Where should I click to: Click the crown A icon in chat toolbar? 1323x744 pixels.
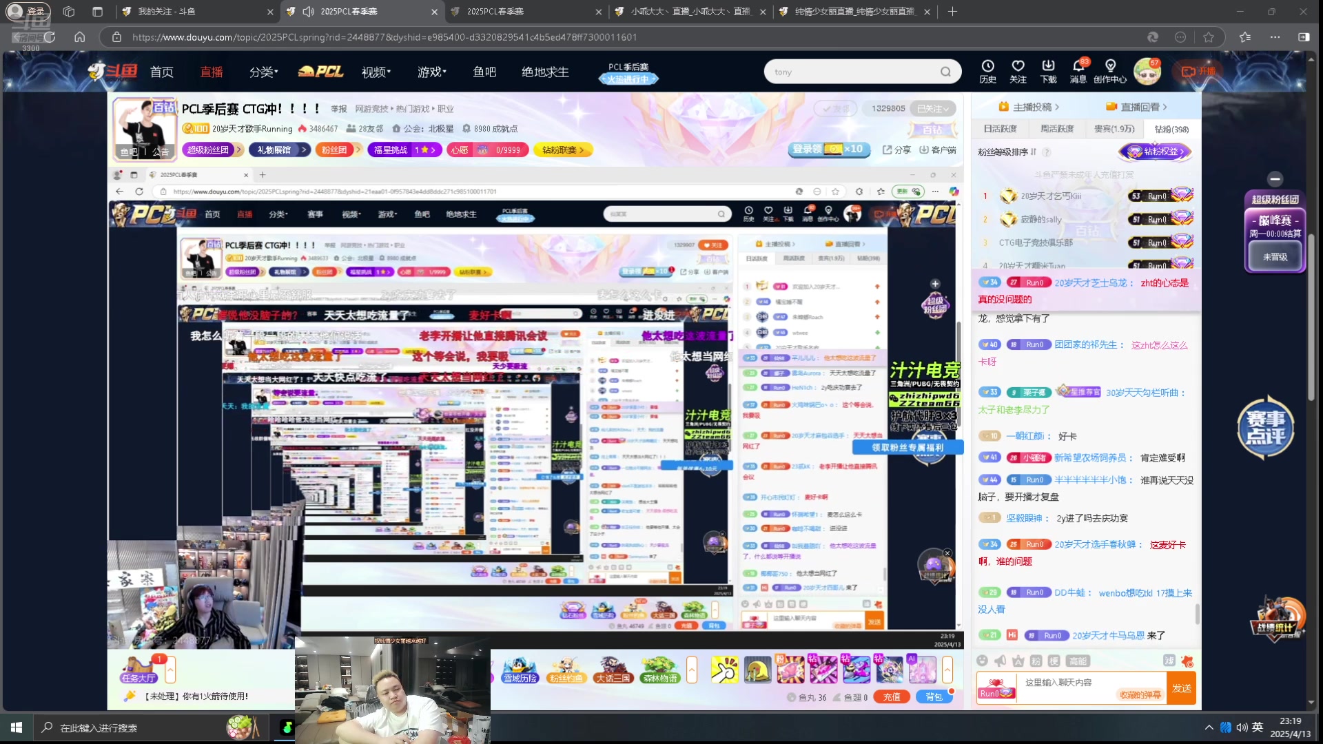(x=1018, y=661)
